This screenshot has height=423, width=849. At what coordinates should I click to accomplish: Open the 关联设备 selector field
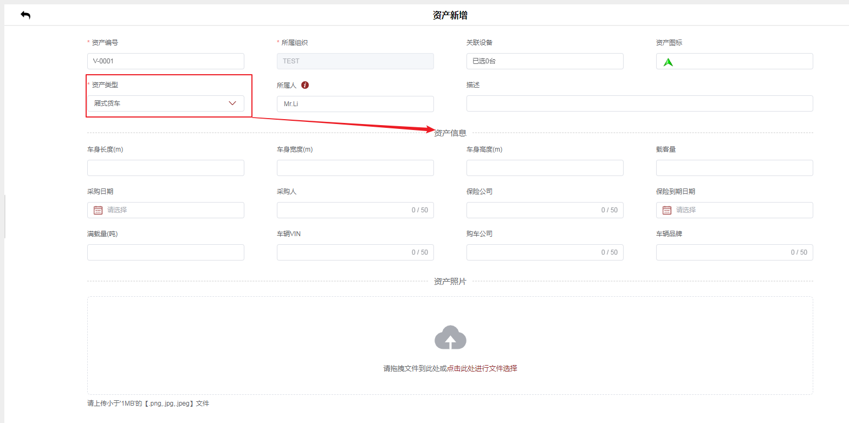tap(545, 61)
